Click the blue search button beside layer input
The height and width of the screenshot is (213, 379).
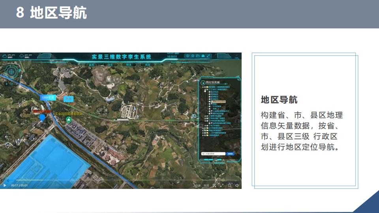pos(230,153)
